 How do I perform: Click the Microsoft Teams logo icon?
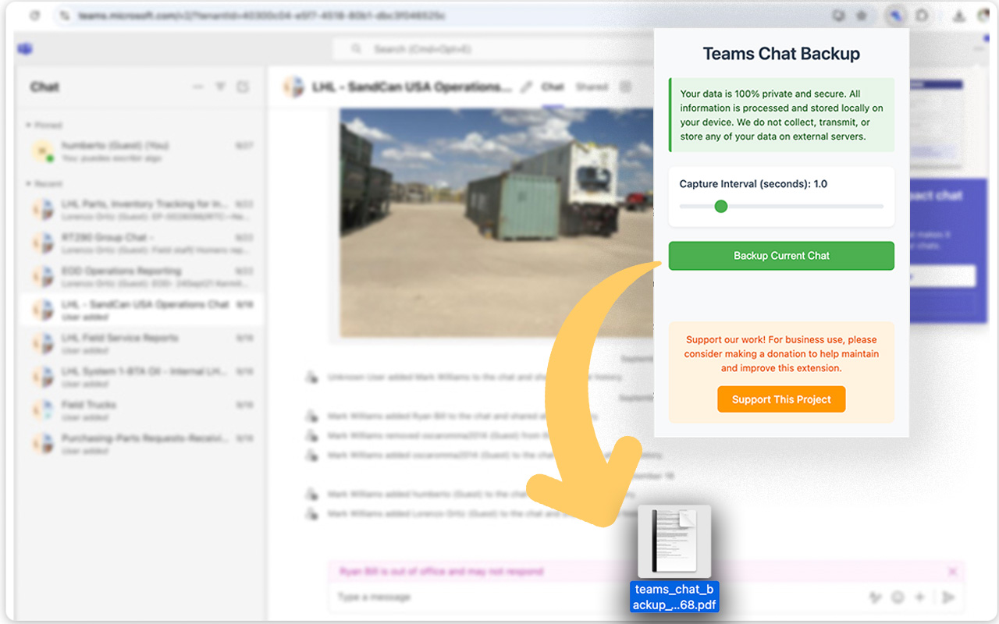(x=24, y=49)
